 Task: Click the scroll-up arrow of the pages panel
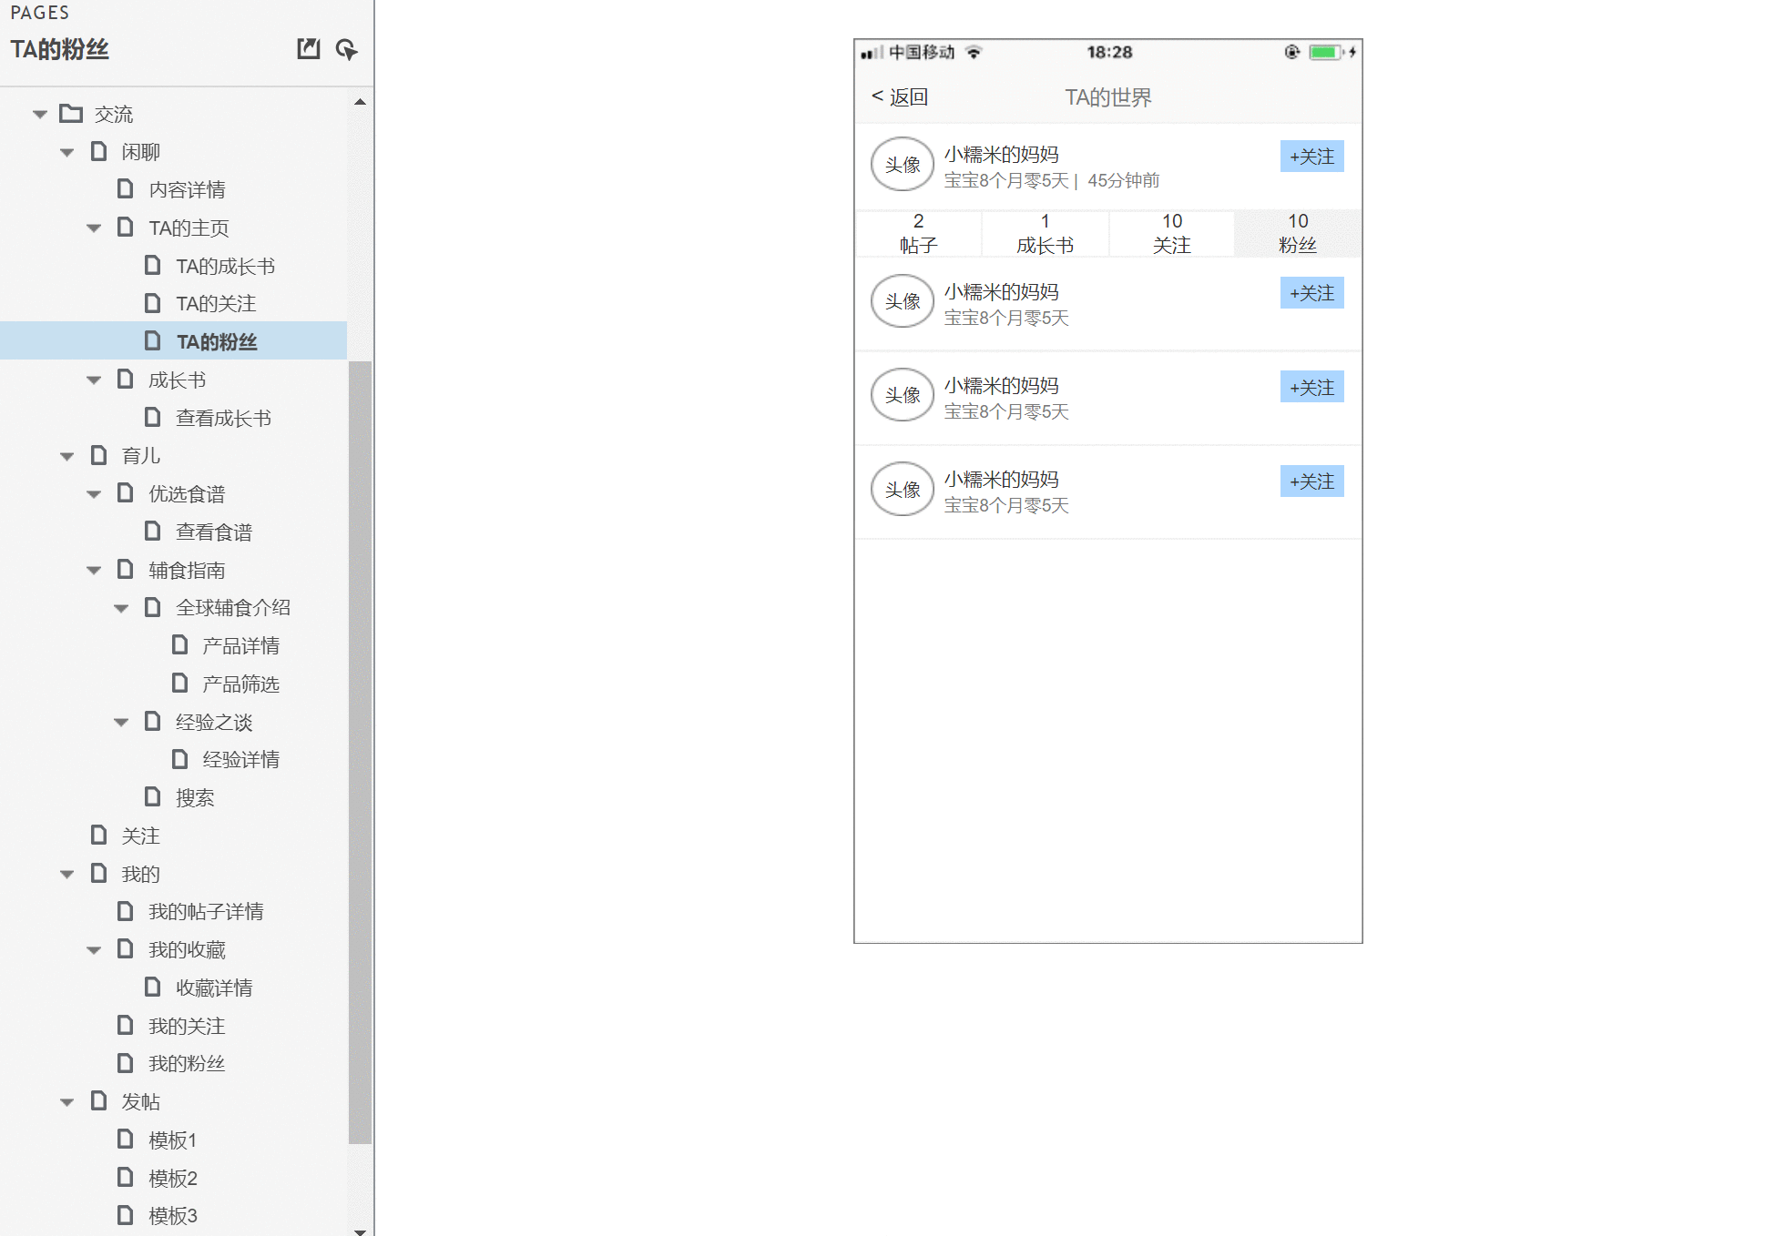pyautogui.click(x=361, y=102)
